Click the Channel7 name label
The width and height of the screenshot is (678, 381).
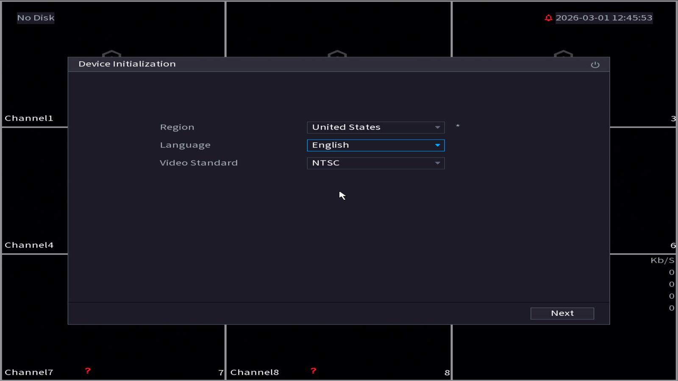tap(29, 372)
